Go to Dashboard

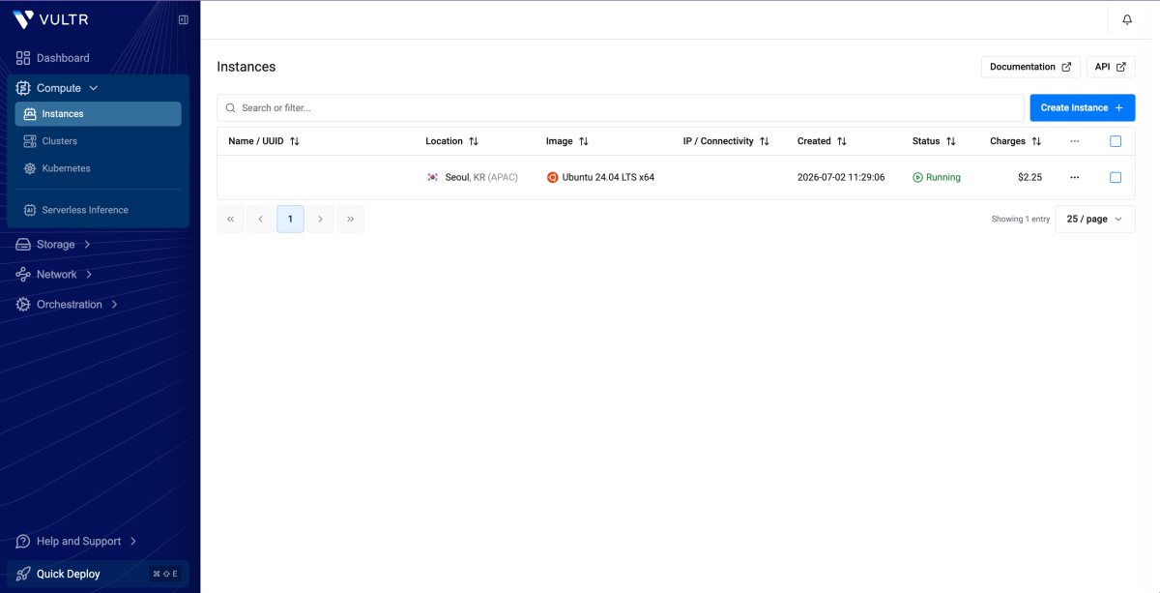click(63, 58)
